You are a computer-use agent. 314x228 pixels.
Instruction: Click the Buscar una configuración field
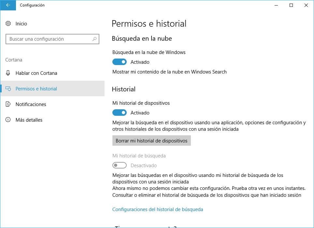[49, 39]
